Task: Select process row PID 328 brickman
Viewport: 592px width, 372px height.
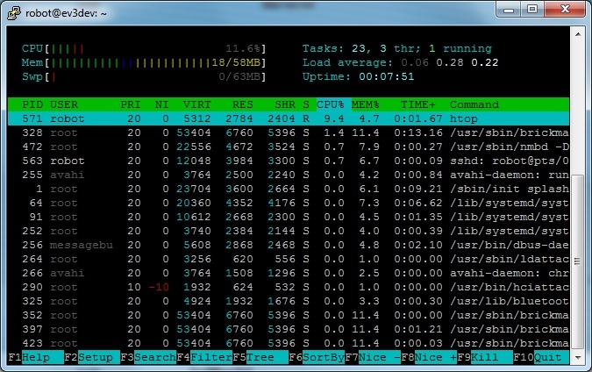Action: click(289, 132)
